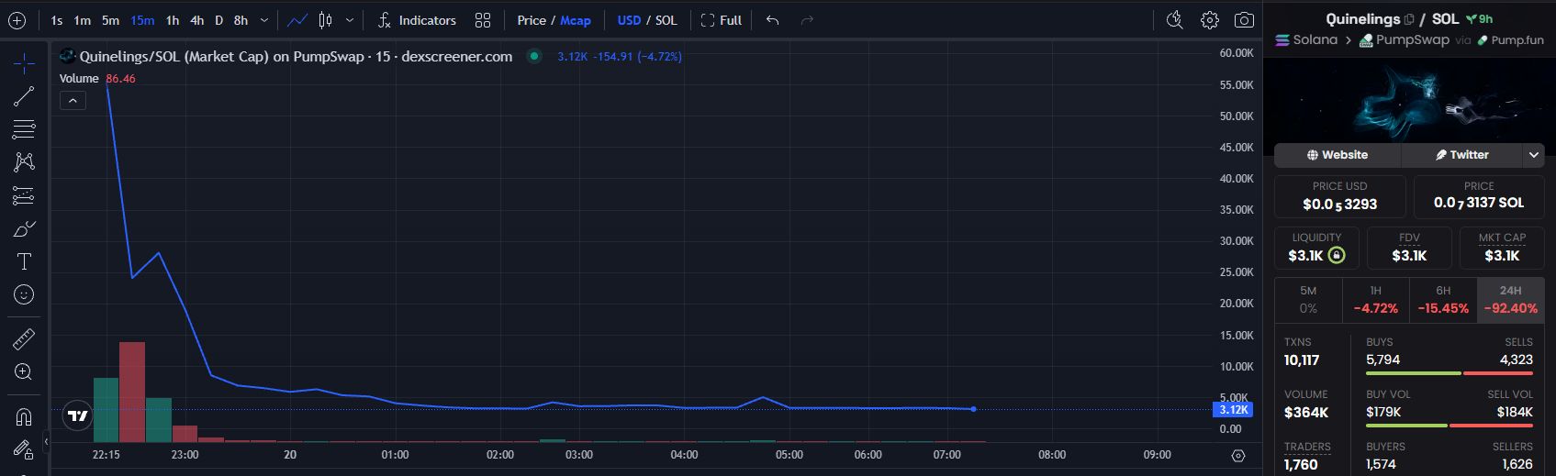Activate the zoom in tool

[x=24, y=371]
